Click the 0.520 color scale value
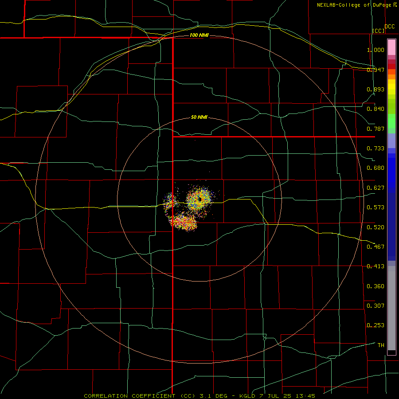The width and height of the screenshot is (399, 399). [376, 227]
